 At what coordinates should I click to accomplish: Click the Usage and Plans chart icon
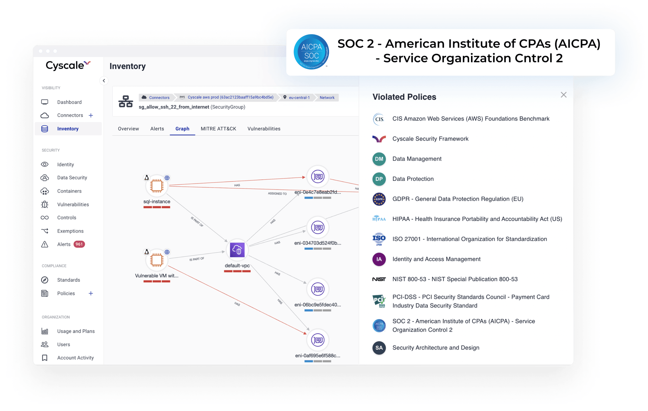(45, 331)
